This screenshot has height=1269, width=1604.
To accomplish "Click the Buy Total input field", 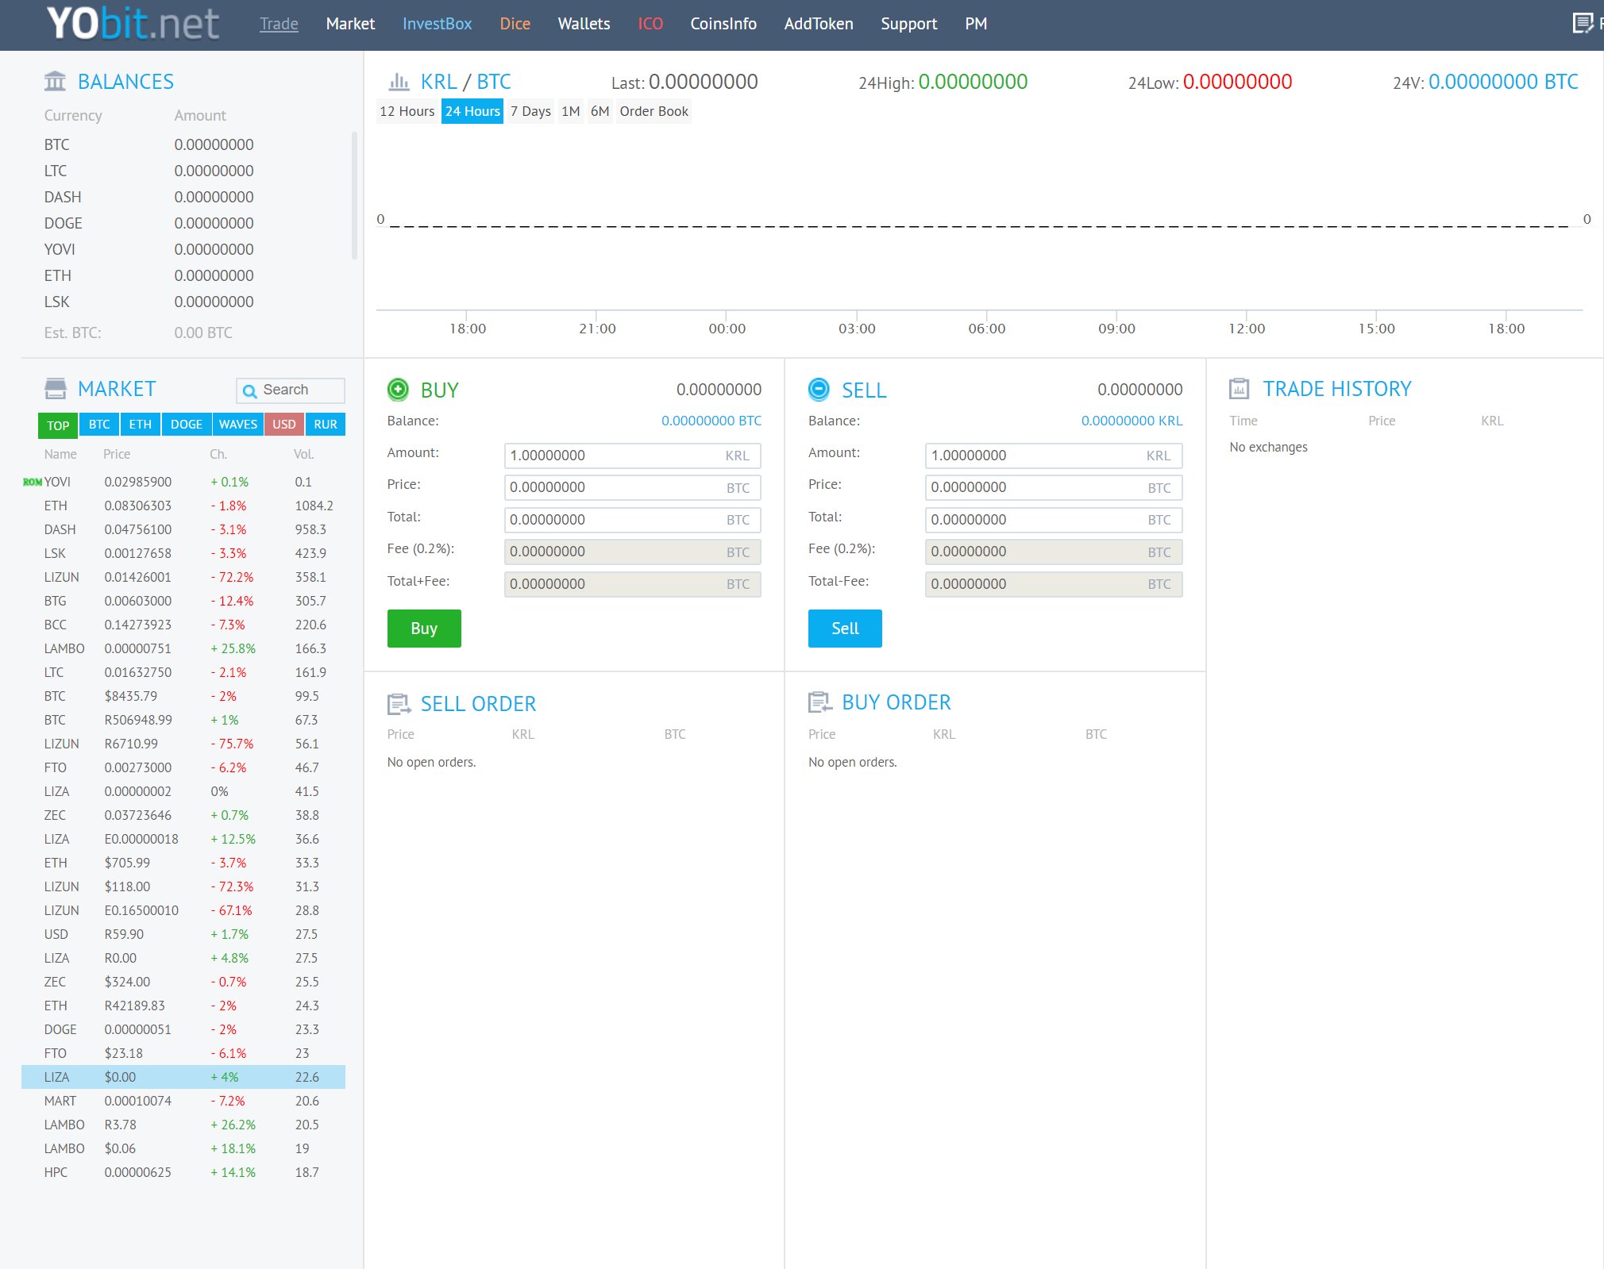I will 632,520.
